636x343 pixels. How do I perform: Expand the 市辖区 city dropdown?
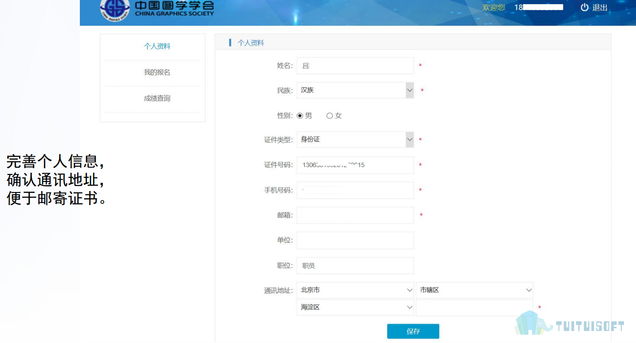pos(474,290)
